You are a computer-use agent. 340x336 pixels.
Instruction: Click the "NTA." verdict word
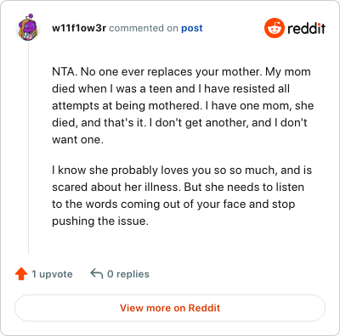65,72
